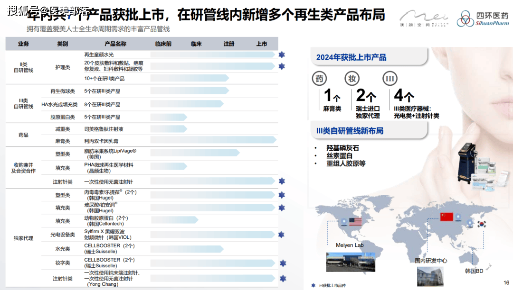Click the star beside 20个皮肤敷料和敷贴 row

point(282,66)
